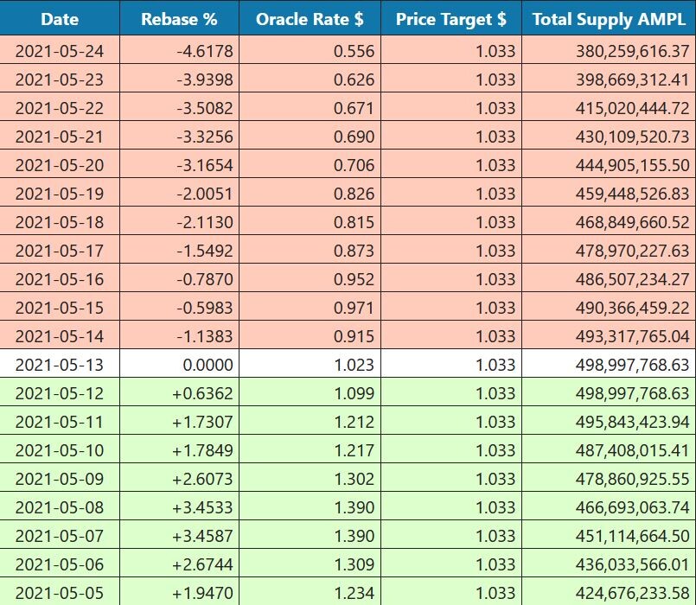Select date cell 2021-05-24
The width and height of the screenshot is (696, 605).
coord(60,51)
